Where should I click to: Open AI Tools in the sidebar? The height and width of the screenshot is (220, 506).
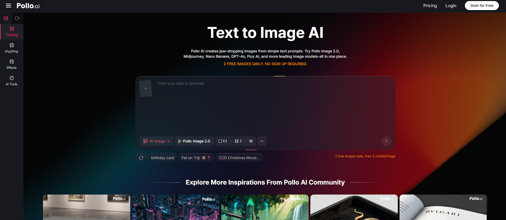(x=12, y=81)
